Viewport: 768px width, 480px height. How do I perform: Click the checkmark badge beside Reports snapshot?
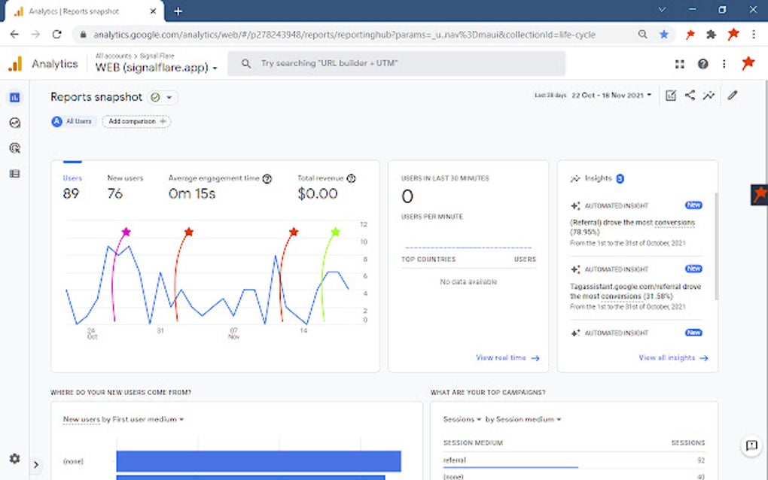click(155, 97)
